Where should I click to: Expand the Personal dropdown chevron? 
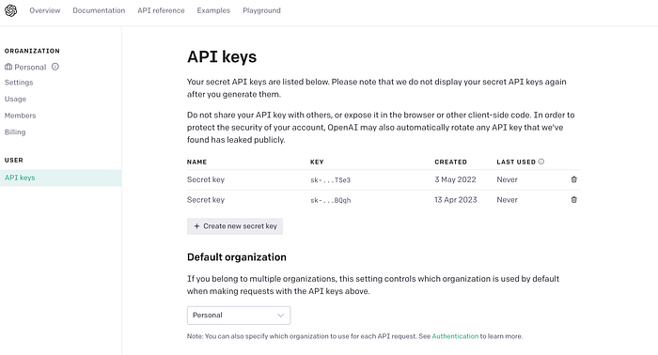[281, 316]
